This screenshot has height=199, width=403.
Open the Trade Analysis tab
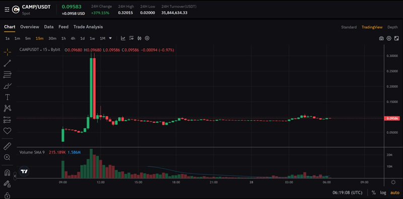pos(88,27)
